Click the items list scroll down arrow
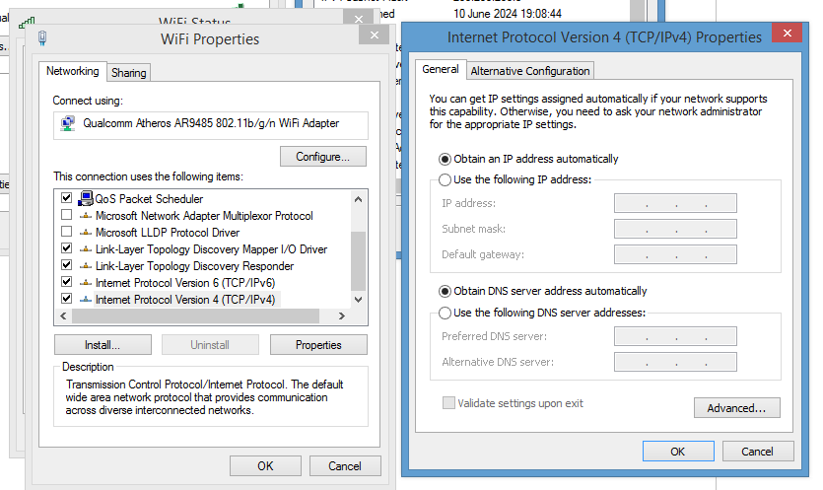 [x=359, y=300]
